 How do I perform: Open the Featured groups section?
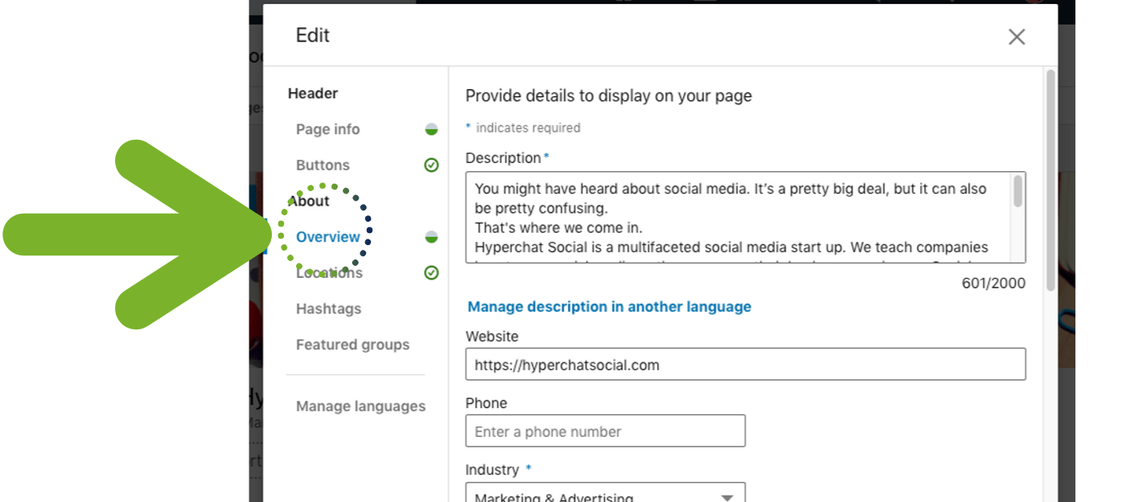click(x=352, y=345)
